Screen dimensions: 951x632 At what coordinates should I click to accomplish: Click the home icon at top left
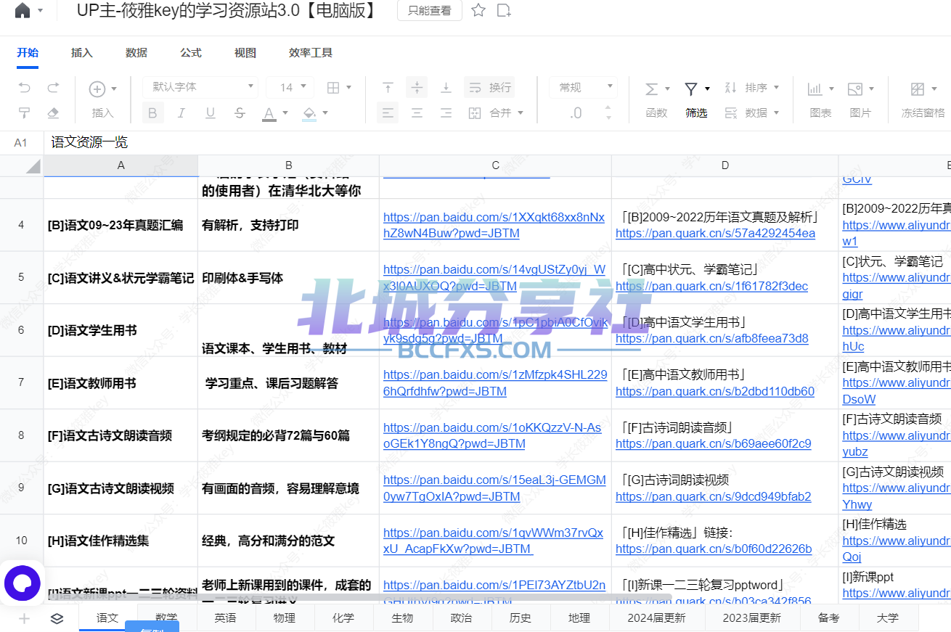tap(23, 10)
